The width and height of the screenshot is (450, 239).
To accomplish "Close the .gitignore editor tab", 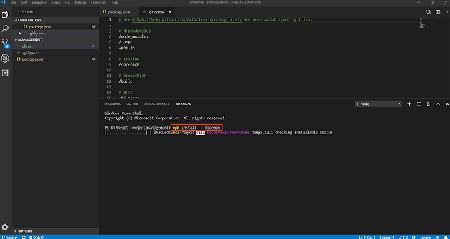I will tap(169, 12).
